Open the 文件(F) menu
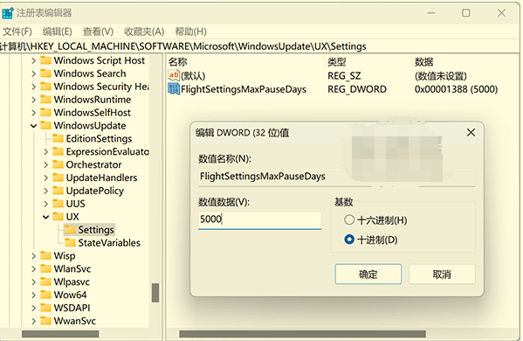523x341 pixels. tap(17, 31)
